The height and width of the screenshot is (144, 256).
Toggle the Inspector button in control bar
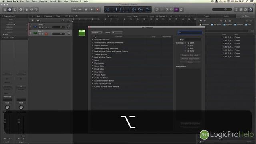pos(10,10)
